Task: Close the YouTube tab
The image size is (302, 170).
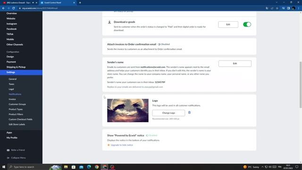Action: [36, 3]
